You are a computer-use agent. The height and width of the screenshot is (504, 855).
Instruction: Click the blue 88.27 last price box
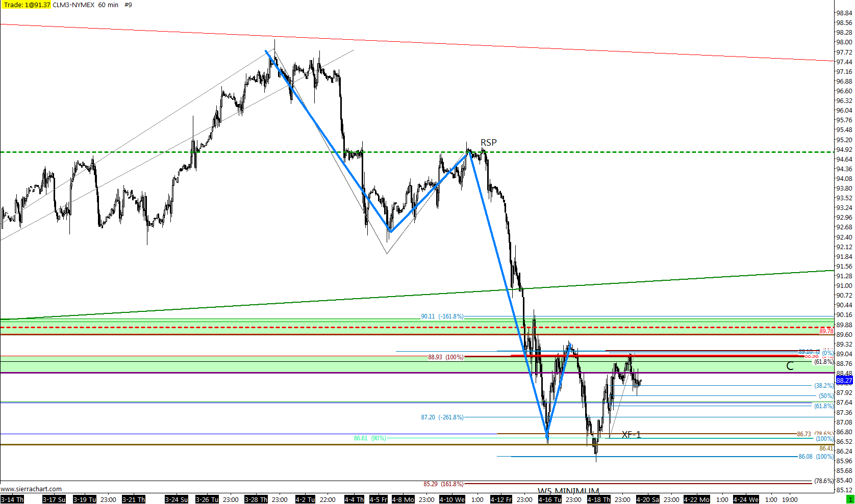(844, 381)
